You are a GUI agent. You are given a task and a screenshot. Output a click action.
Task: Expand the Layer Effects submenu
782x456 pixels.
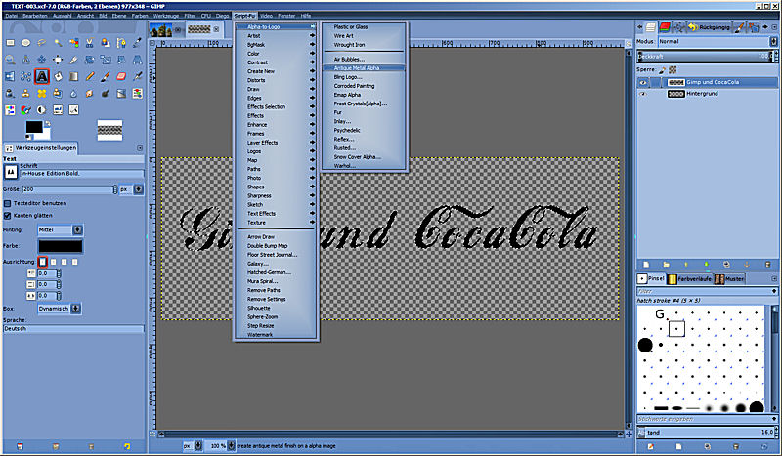(276, 143)
